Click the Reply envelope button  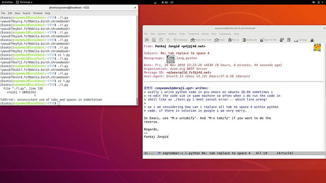pyautogui.click(x=220, y=40)
